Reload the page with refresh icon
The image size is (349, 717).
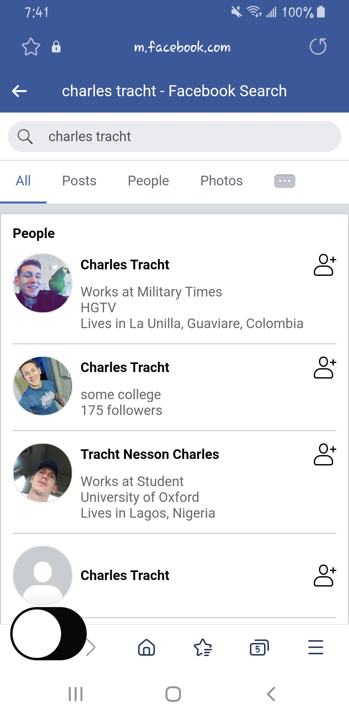pyautogui.click(x=318, y=47)
